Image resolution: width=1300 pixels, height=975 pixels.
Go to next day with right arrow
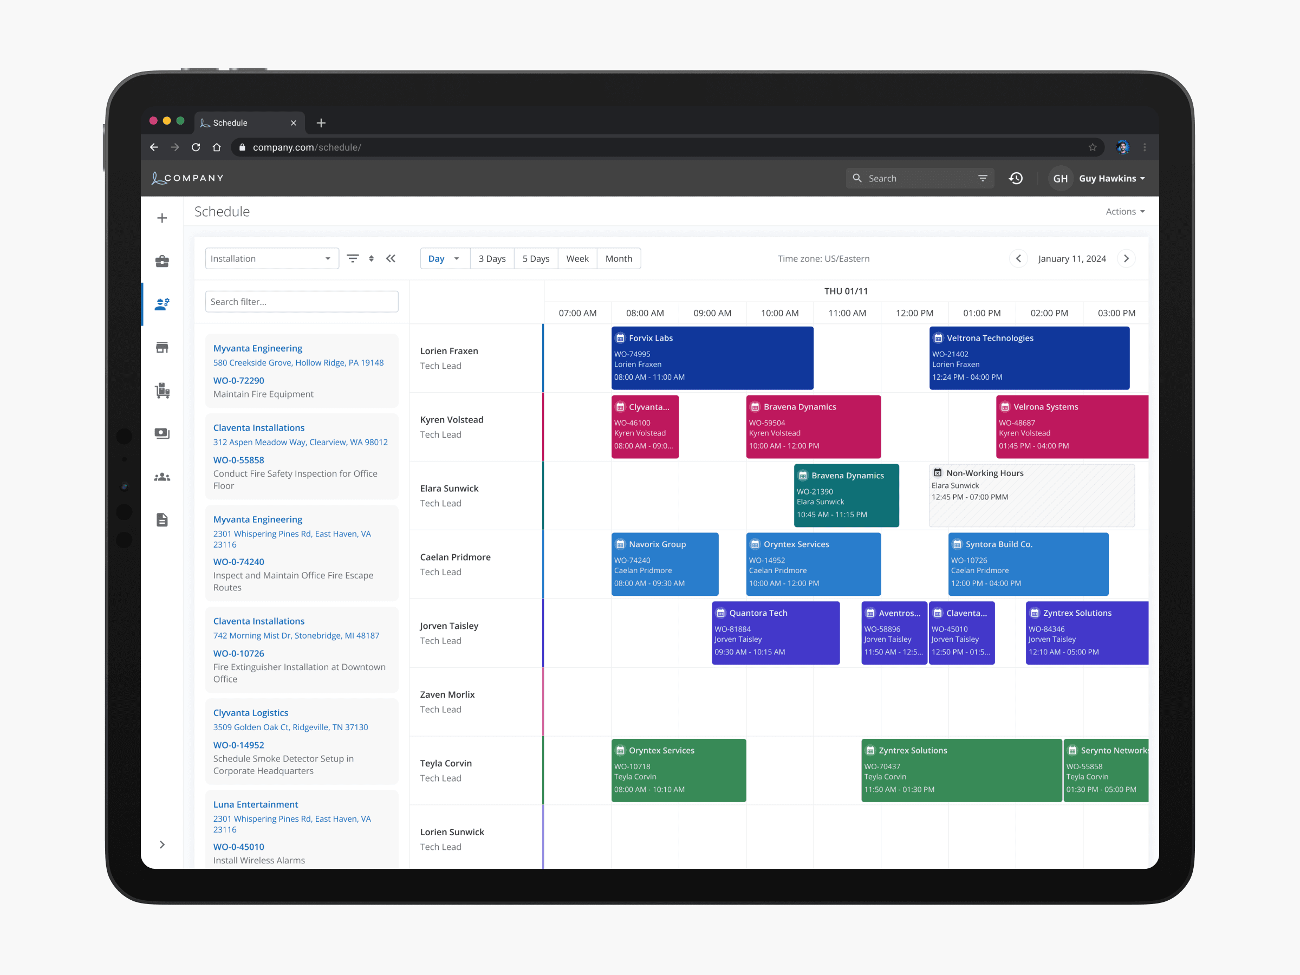1126,258
